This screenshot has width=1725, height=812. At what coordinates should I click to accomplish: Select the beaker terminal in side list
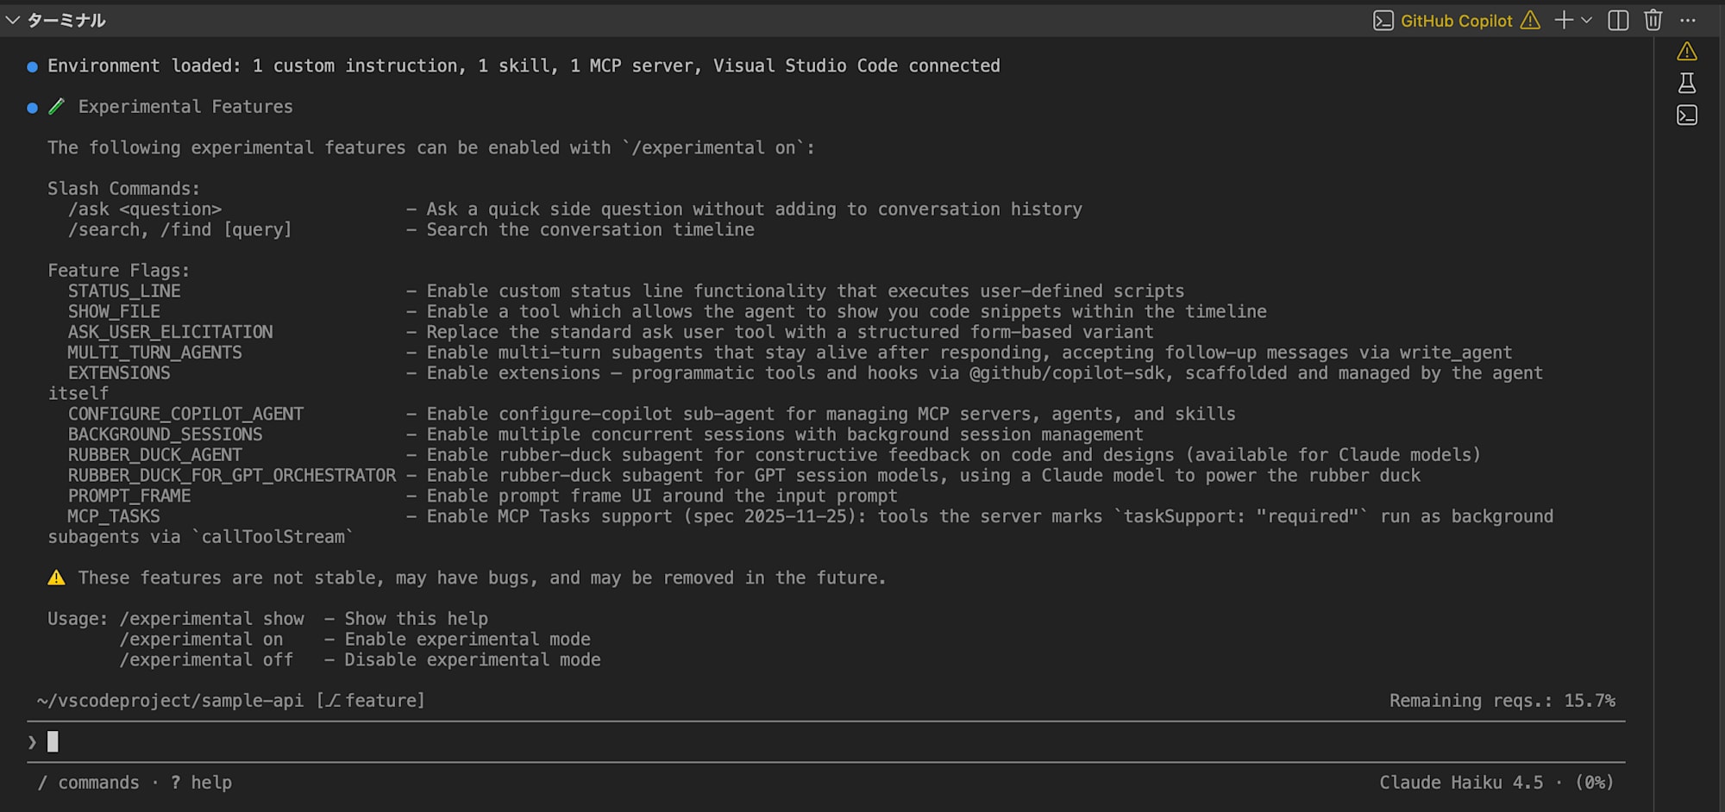point(1686,83)
